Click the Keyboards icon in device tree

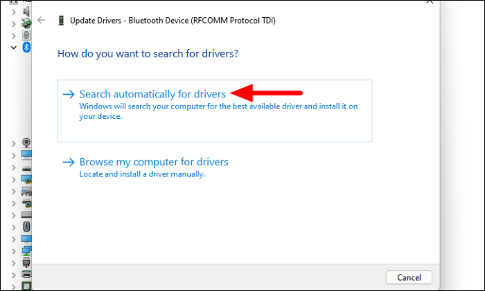pos(26,215)
